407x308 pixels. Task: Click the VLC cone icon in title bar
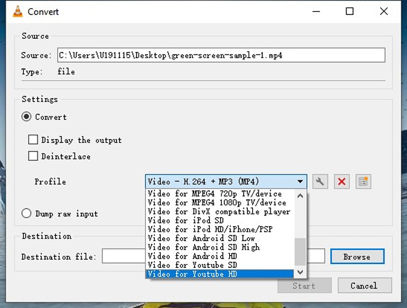coord(18,12)
